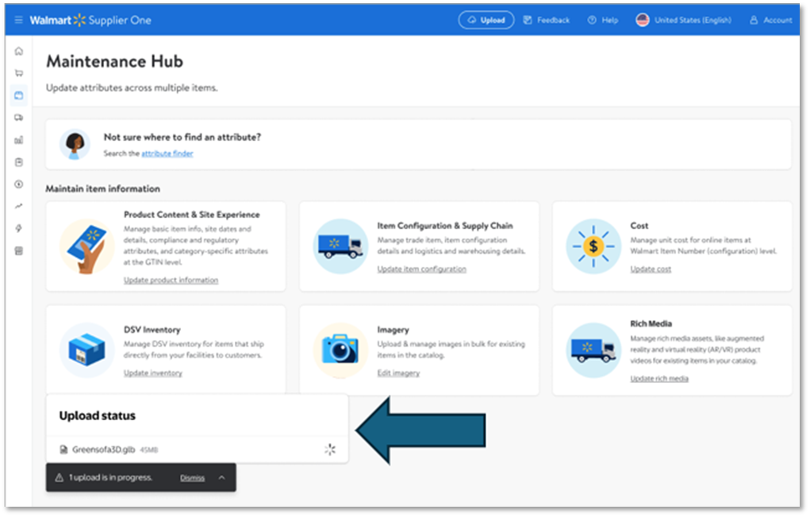Click the Edit imagery link
This screenshot has width=810, height=517.
coord(398,373)
